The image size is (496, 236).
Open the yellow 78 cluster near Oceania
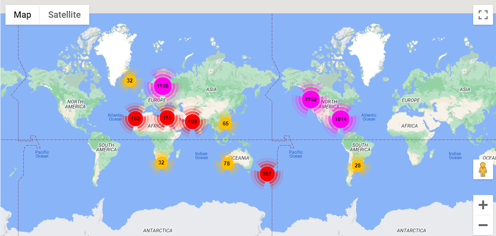click(x=226, y=163)
